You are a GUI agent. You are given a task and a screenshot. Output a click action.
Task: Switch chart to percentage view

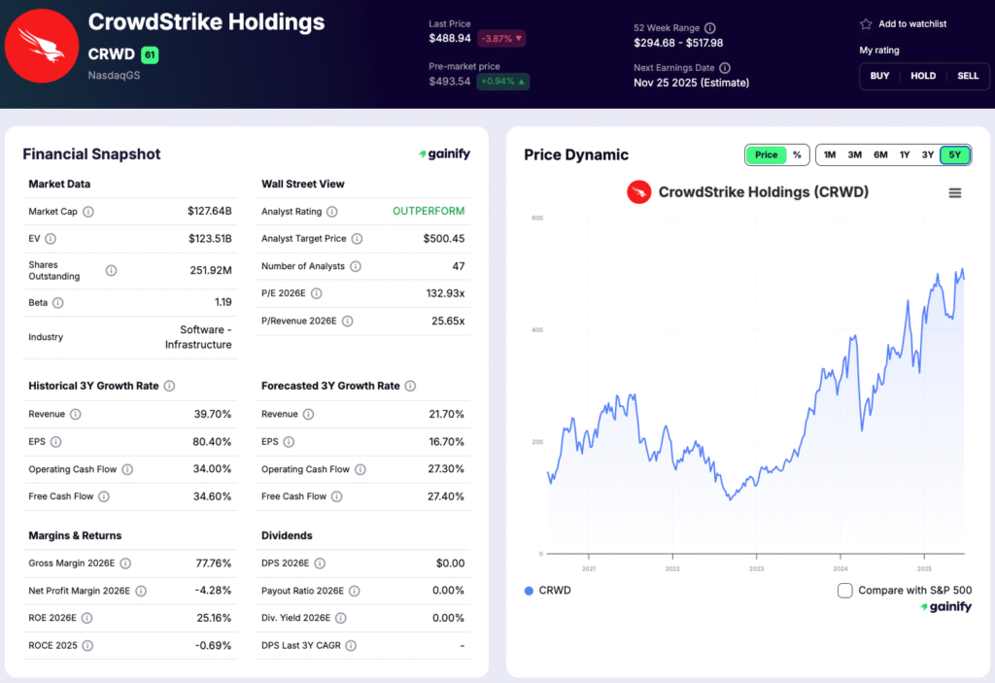click(797, 154)
